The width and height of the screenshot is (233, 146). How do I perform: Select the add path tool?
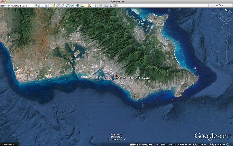pyautogui.click(x=63, y=6)
